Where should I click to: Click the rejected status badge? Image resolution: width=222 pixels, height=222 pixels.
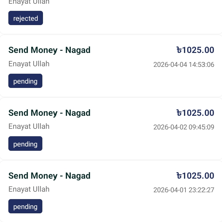[25, 18]
